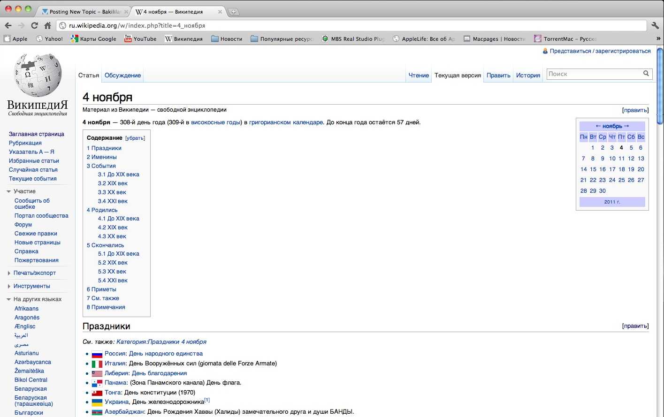The height and width of the screenshot is (417, 664).
Task: Select day 15 in the November calendar
Action: tap(593, 169)
